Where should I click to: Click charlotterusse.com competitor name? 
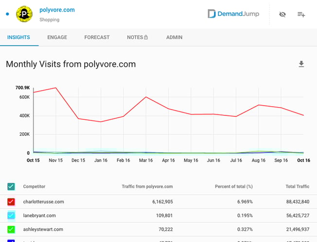43,202
